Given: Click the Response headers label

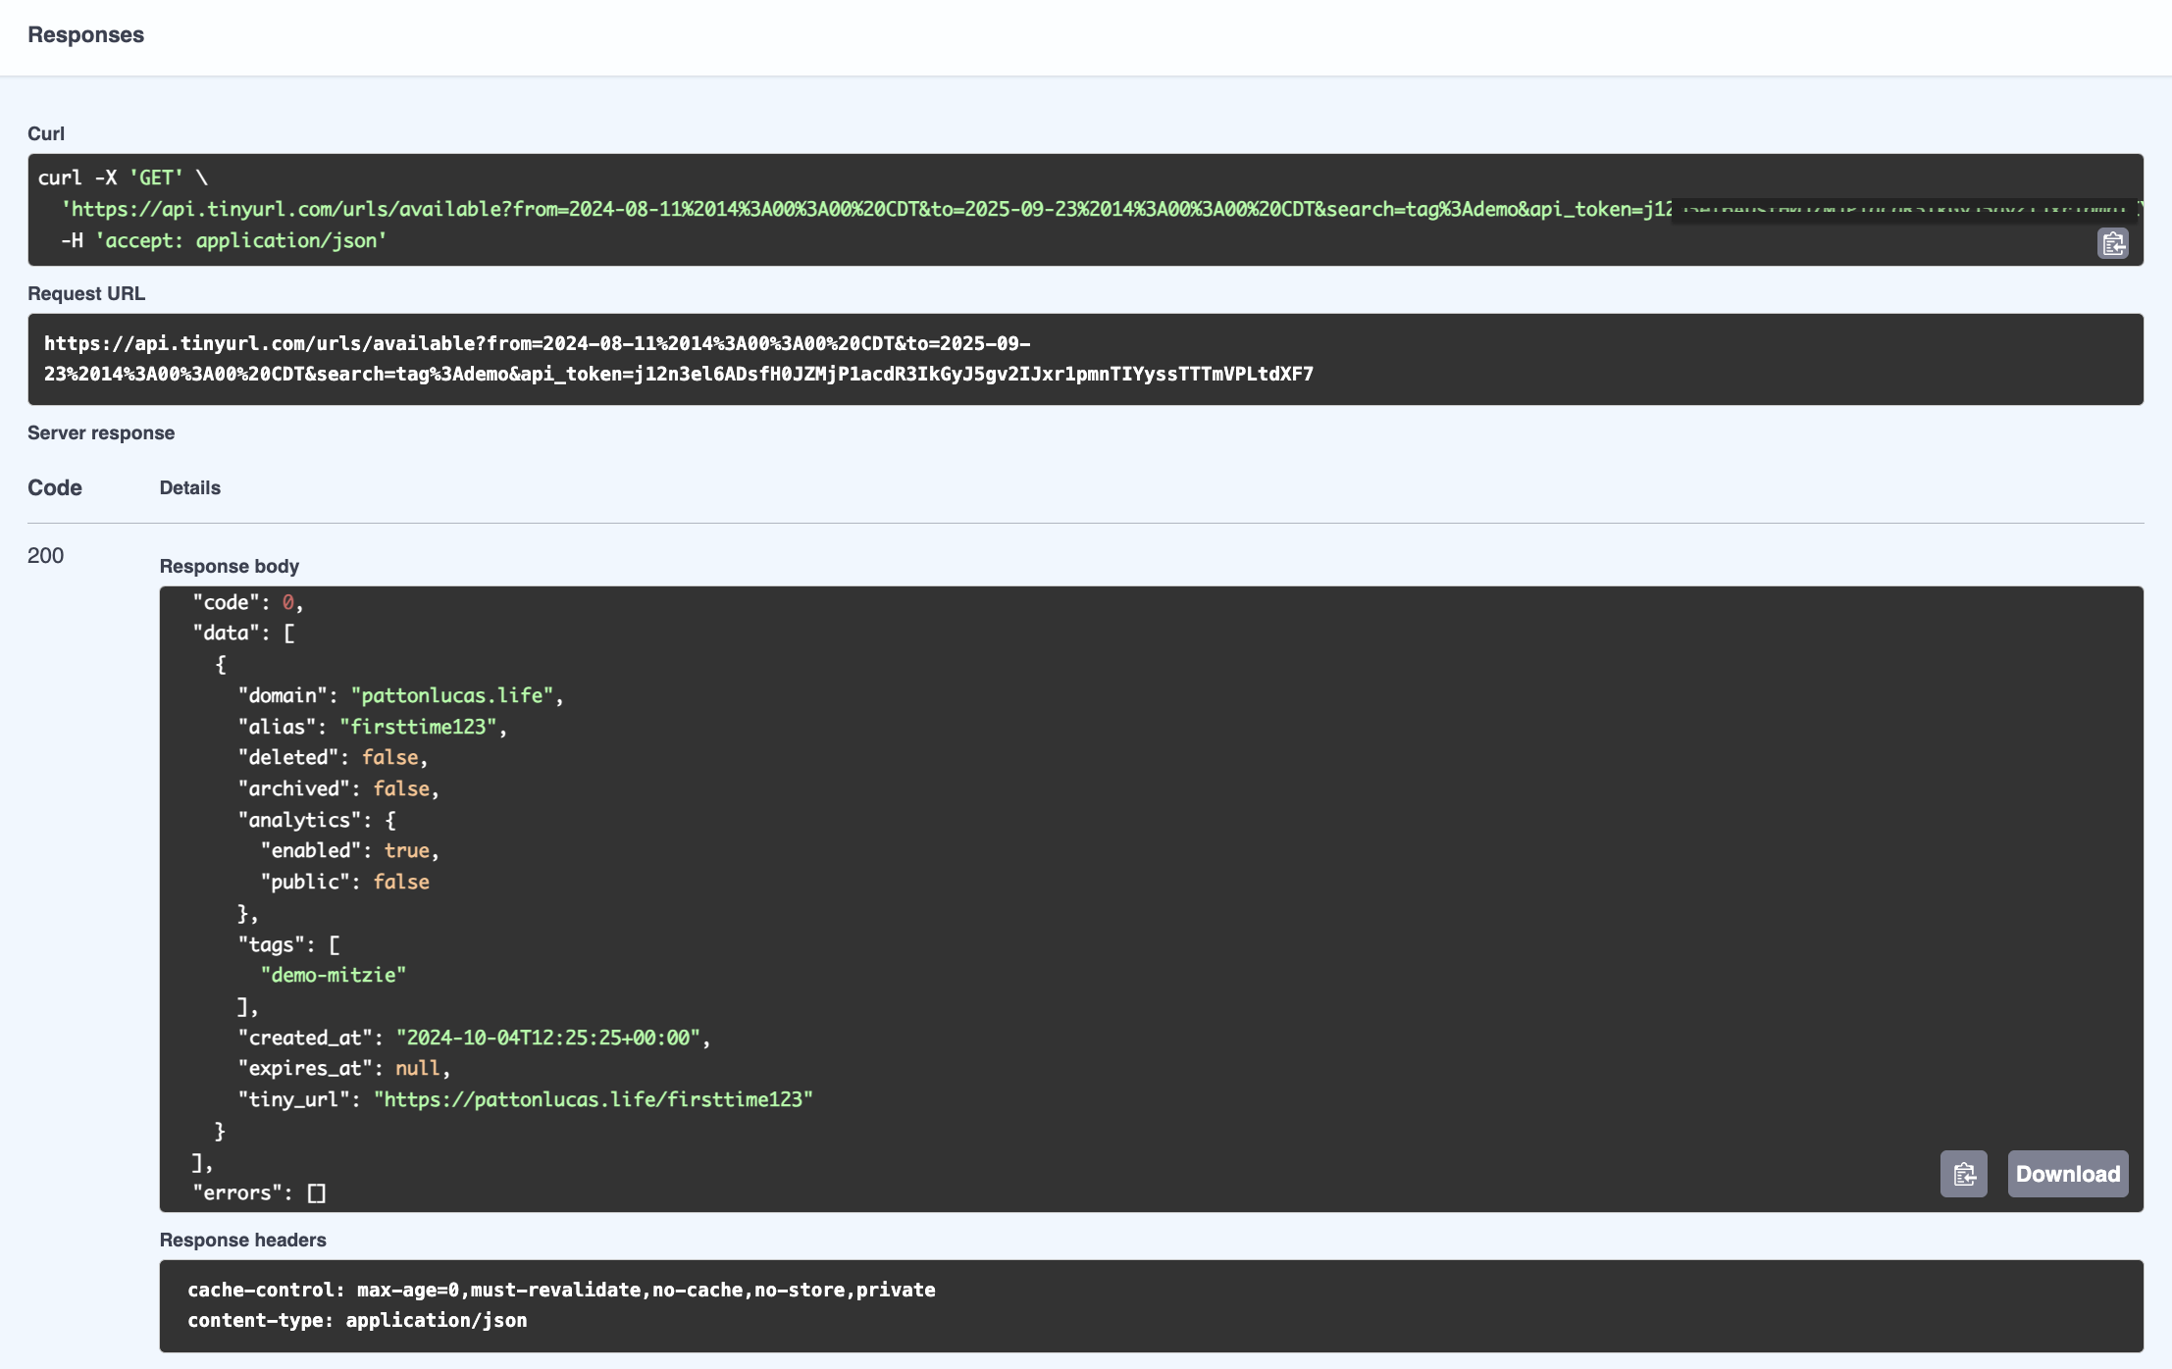Looking at the screenshot, I should [242, 1240].
